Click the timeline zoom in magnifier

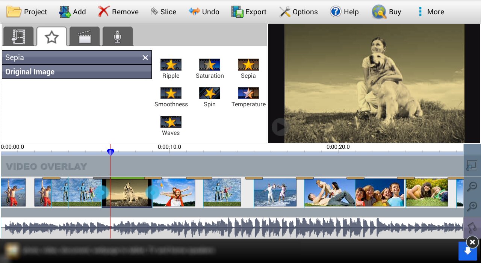[472, 206]
